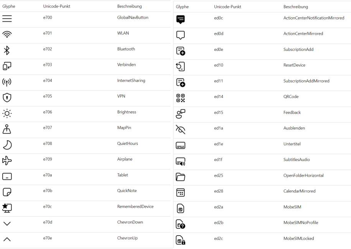Click the QRCode glyph

(x=180, y=98)
